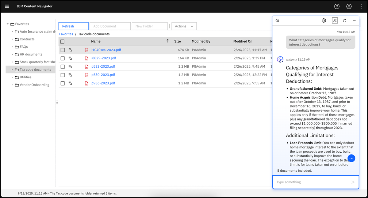Image resolution: width=368 pixels, height=198 pixels.
Task: Select the FAQs folder in tree
Action: [x=24, y=47]
